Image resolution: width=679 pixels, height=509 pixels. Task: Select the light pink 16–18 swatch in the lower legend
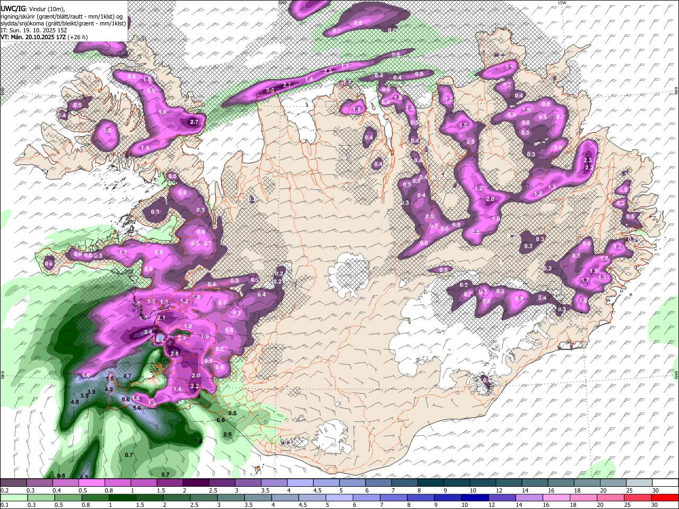558,497
